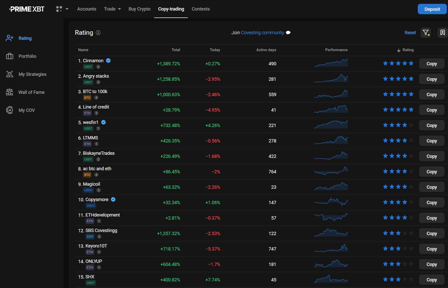Open the bookmarked strategies icon
This screenshot has height=288, width=448.
[442, 33]
